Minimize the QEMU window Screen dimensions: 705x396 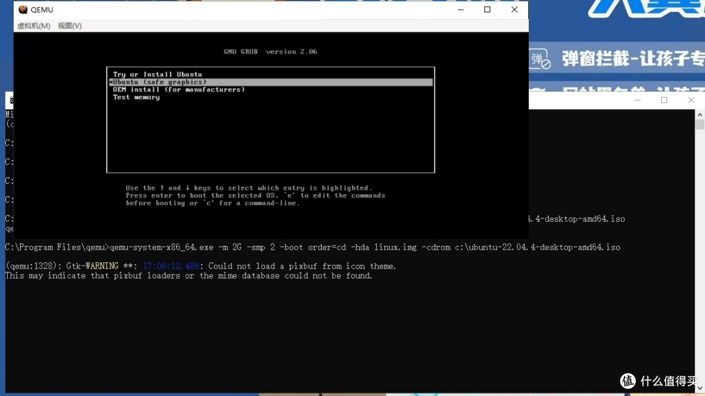(x=460, y=9)
